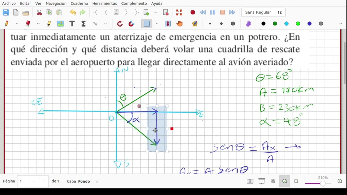This screenshot has width=347, height=195.
Task: Undo the last action
Action: coord(73,12)
